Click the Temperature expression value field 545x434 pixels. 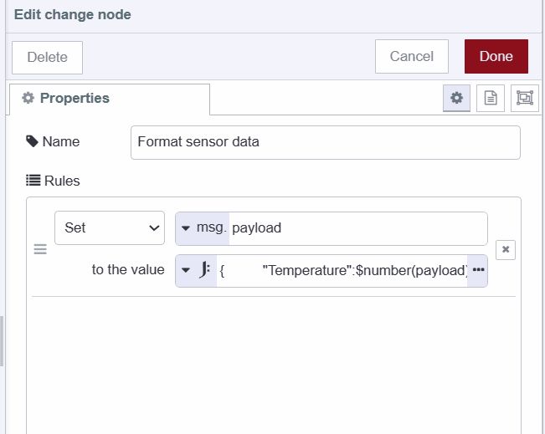coord(343,270)
